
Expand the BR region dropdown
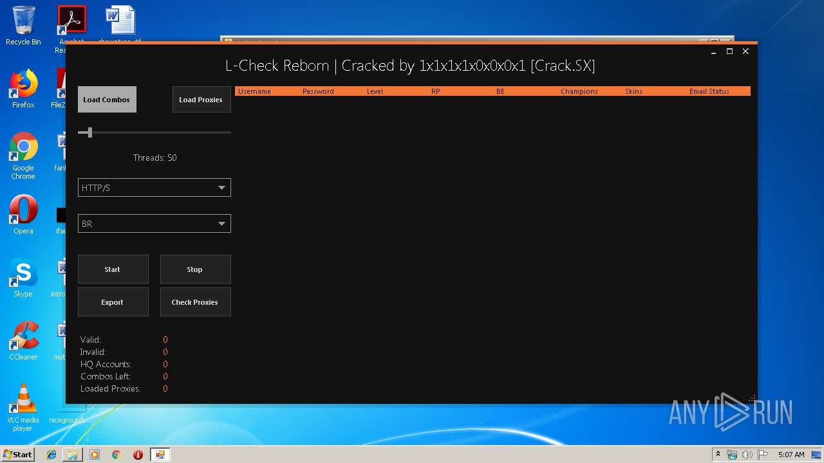[x=221, y=224]
